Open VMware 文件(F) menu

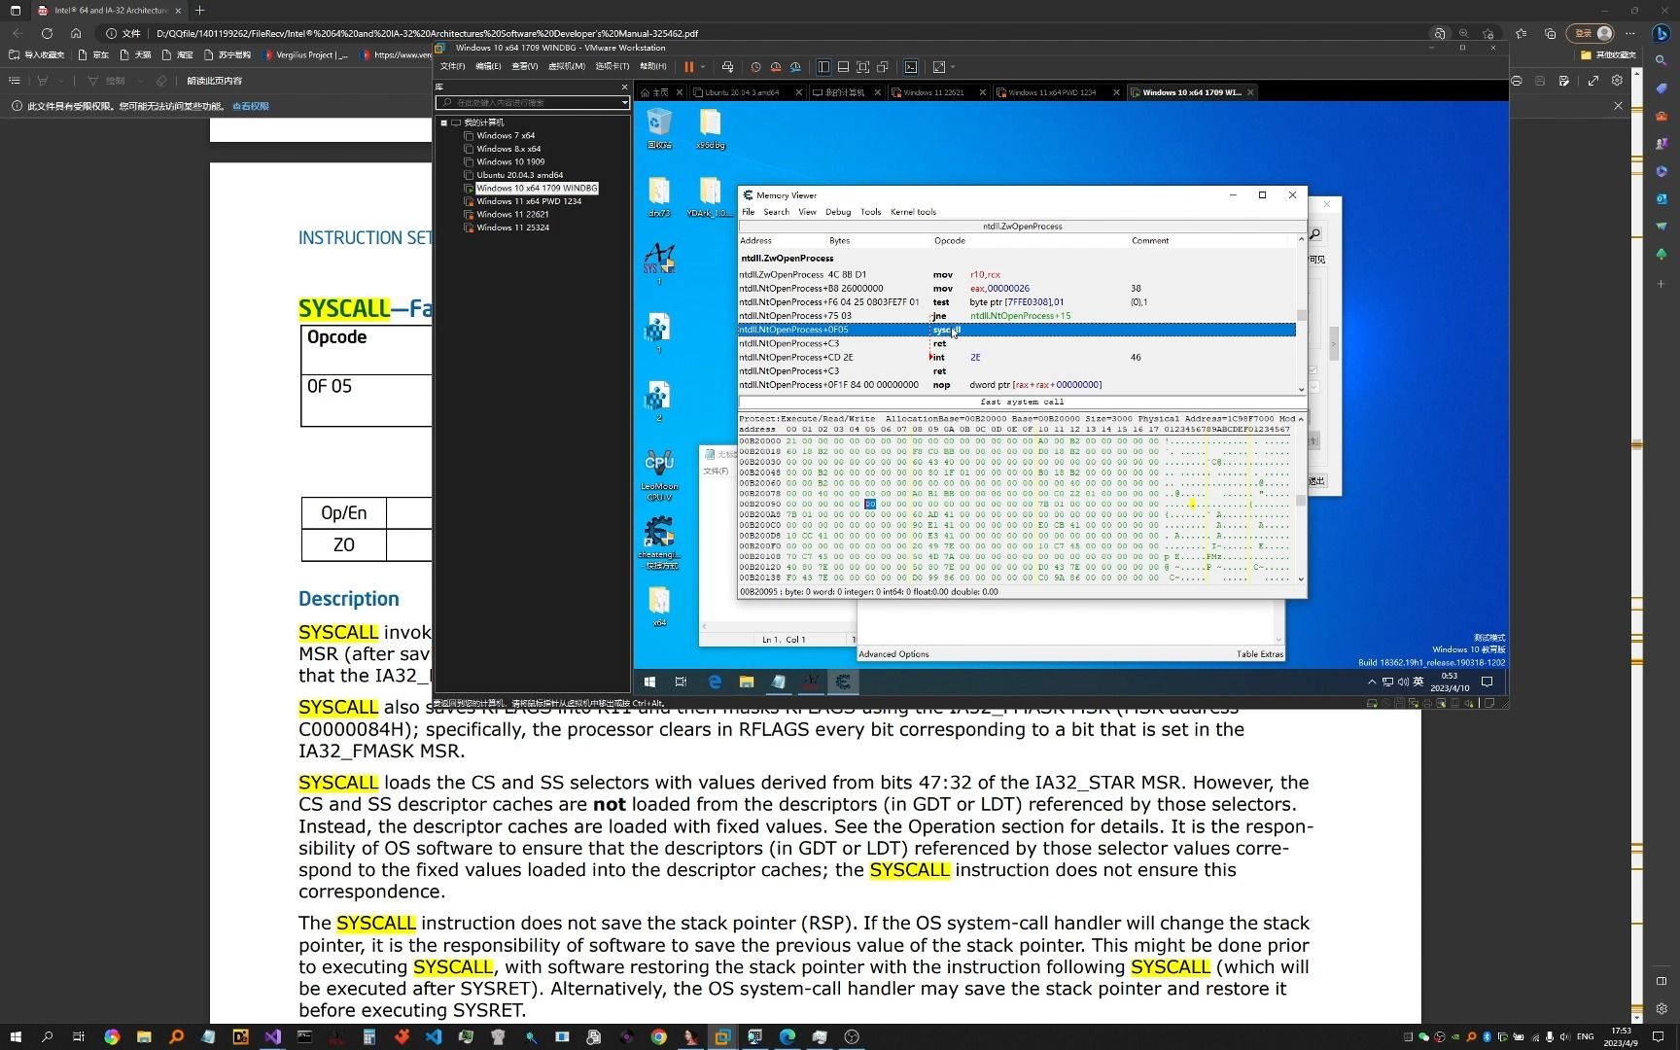coord(452,66)
